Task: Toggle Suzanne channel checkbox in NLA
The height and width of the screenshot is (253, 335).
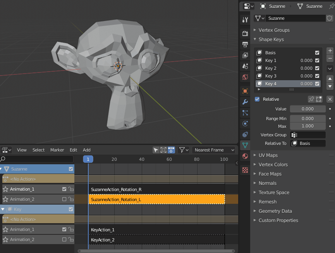Action: point(71,169)
